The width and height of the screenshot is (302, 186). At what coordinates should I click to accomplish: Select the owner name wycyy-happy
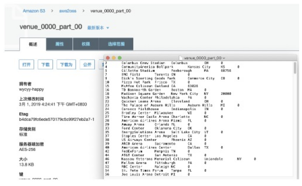tap(31, 89)
